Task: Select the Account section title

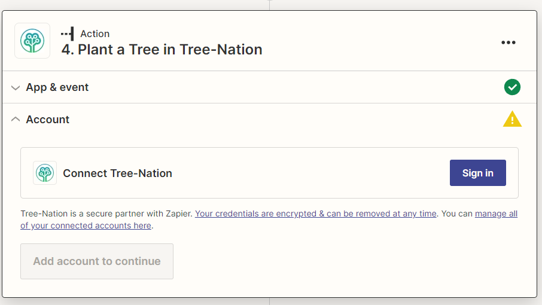Action: [x=48, y=120]
